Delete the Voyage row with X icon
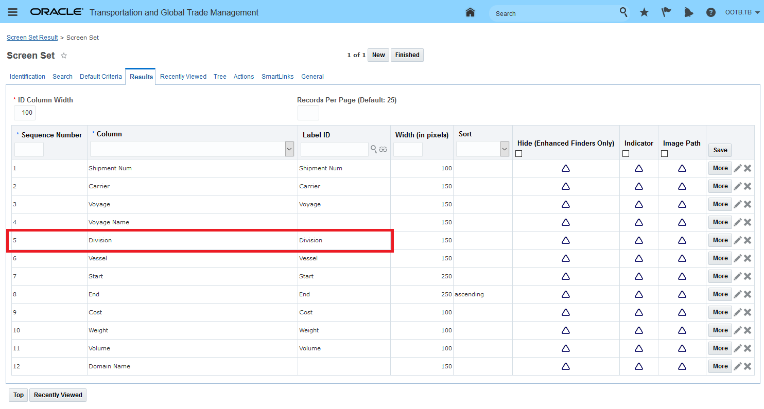Image resolution: width=764 pixels, height=409 pixels. click(748, 204)
